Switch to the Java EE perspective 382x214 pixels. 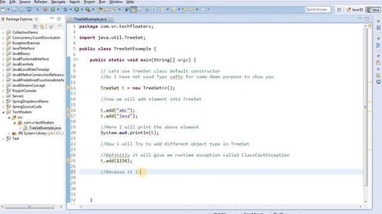[355, 10]
